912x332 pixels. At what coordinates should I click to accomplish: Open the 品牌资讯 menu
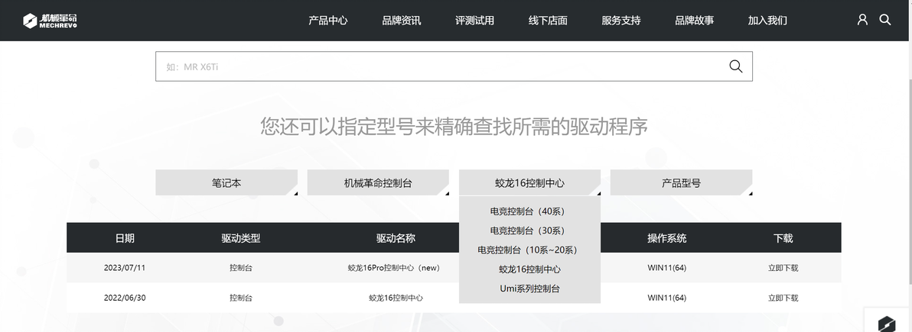(402, 21)
